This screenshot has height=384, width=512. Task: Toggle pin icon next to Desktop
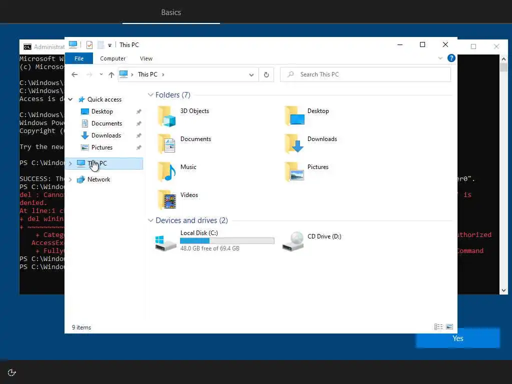point(139,111)
